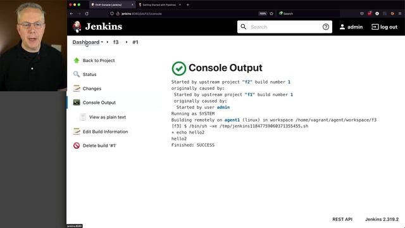Choose Delete build '#1'
Screen dimensions: 405x228
[99, 146]
